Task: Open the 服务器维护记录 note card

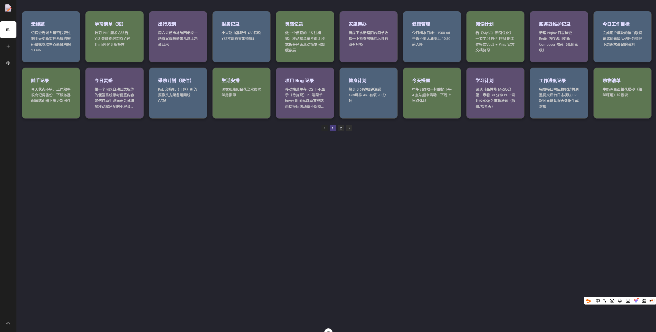Action: coord(559,36)
